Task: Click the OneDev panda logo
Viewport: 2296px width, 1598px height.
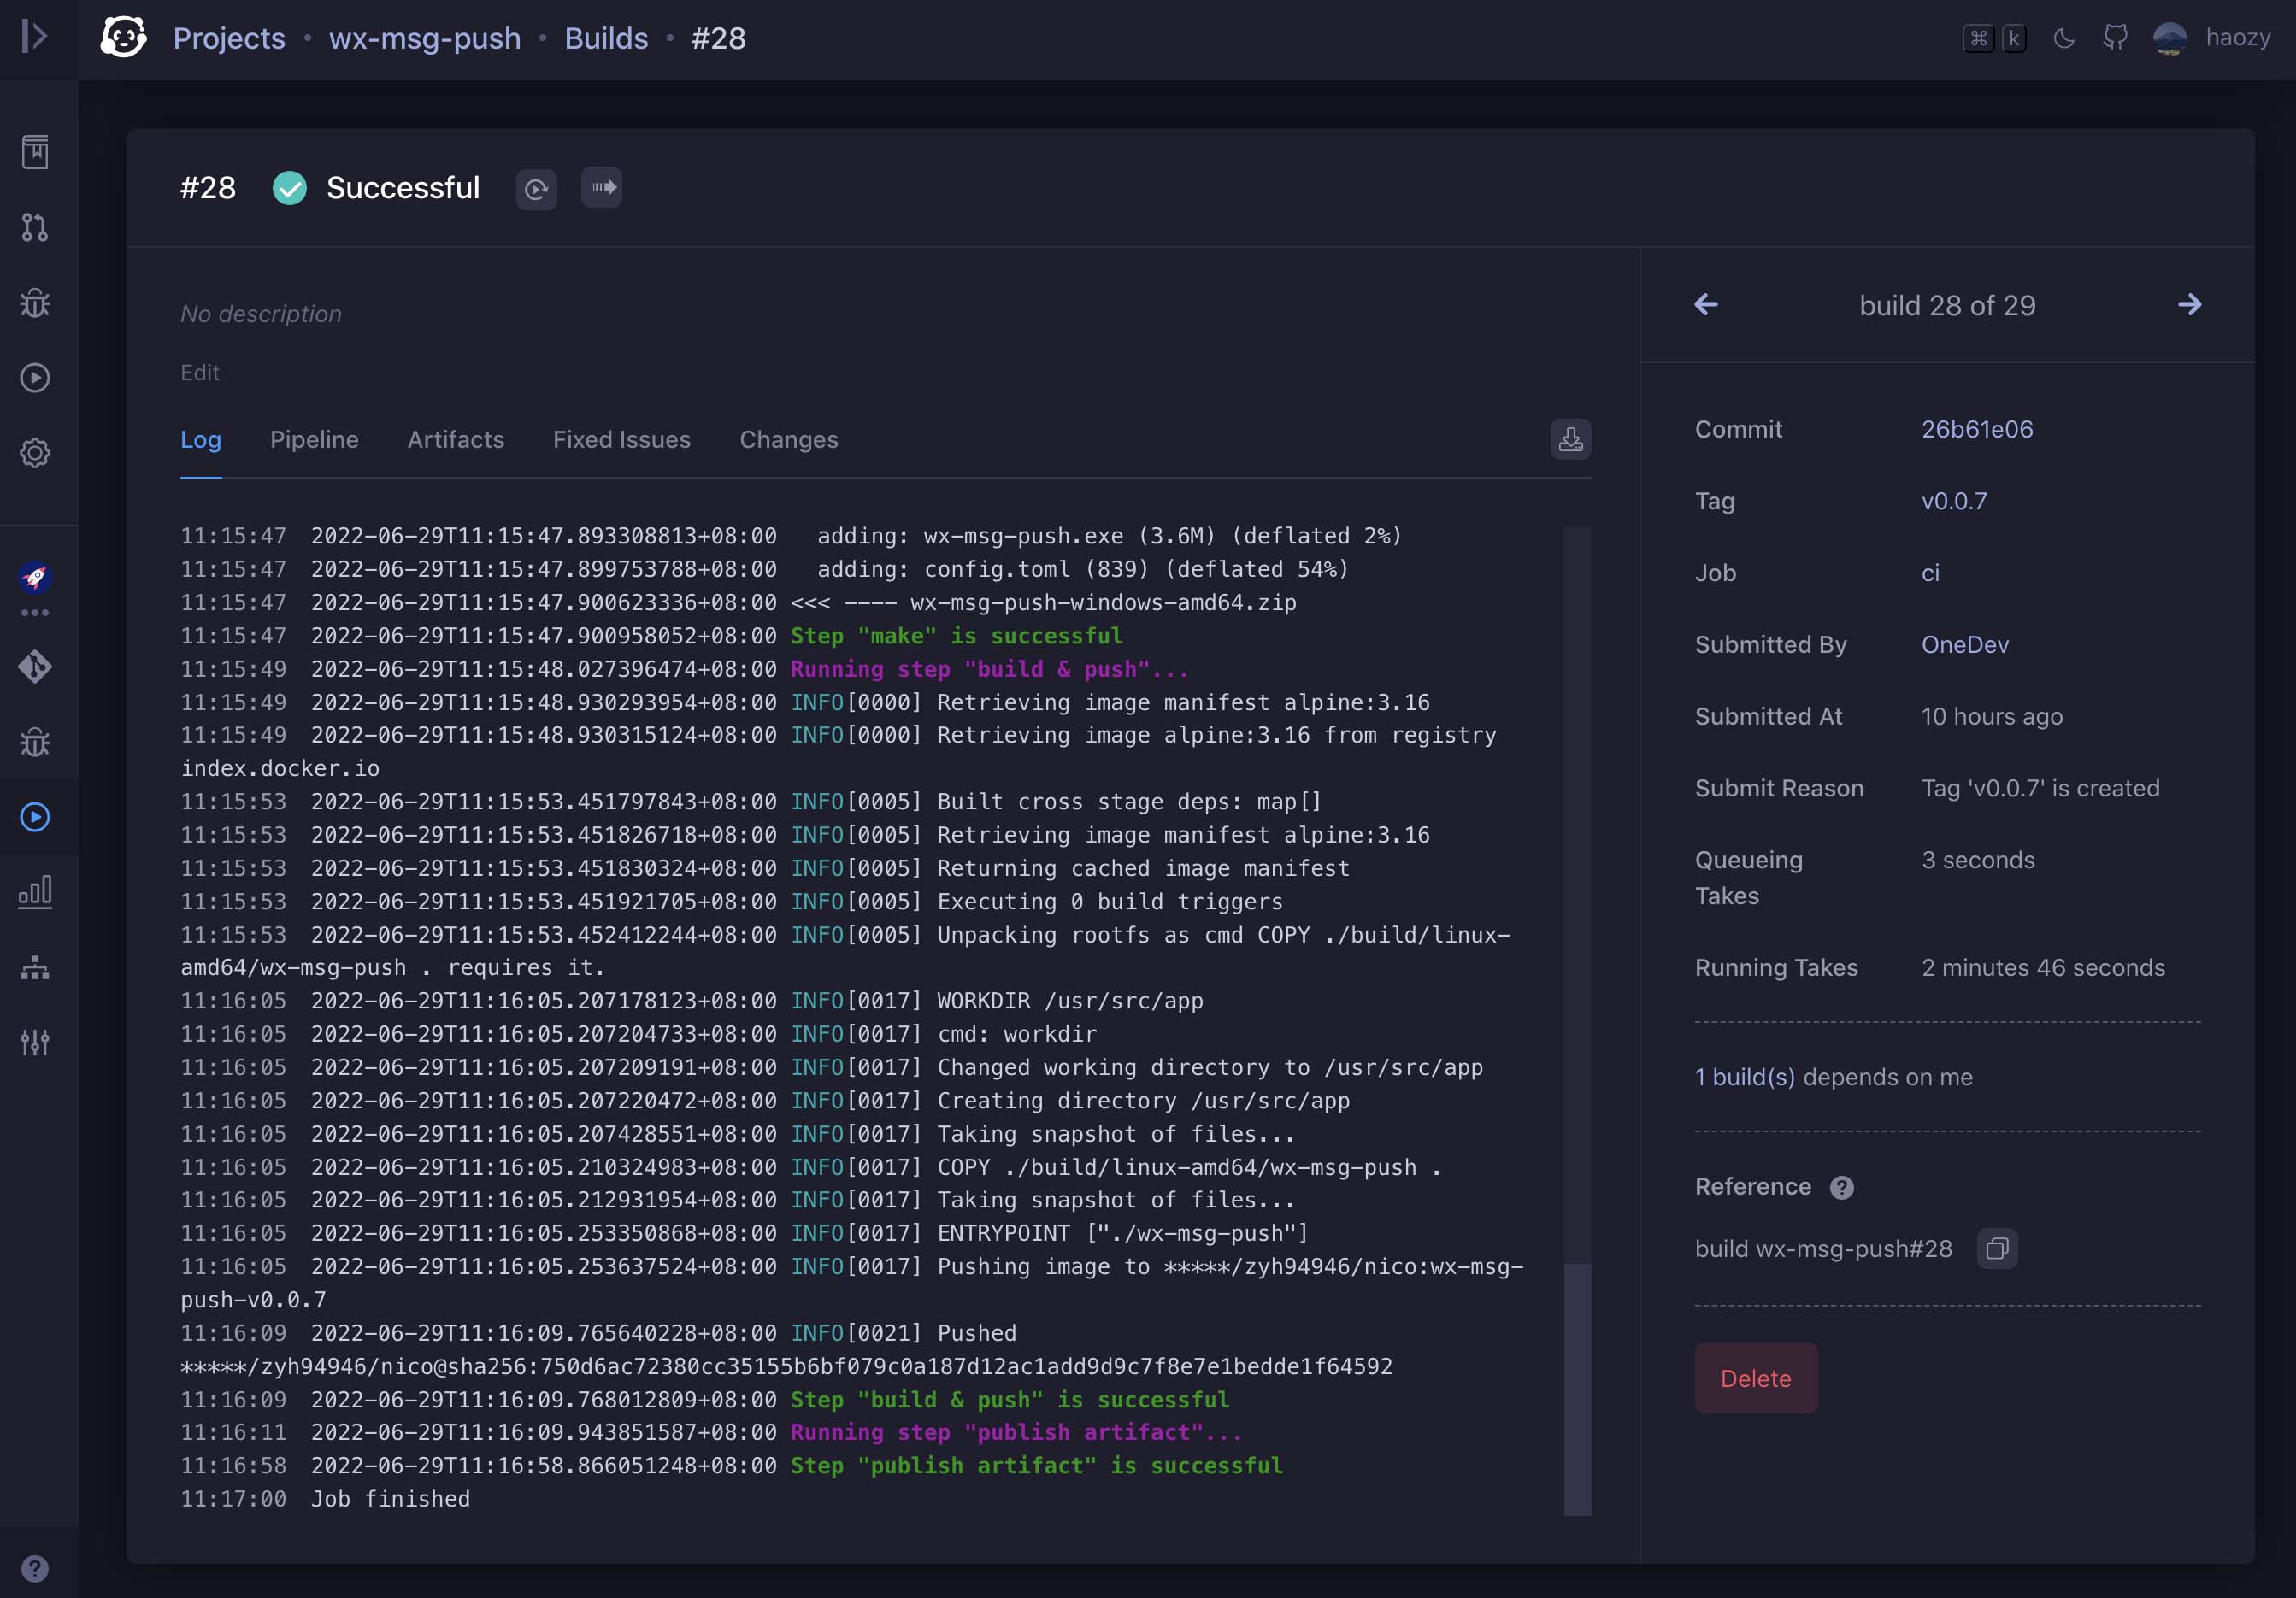Action: pyautogui.click(x=124, y=38)
